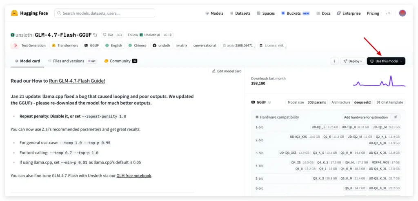Select the UD-Q5_K_XL 21.7 GB quantization
418x201 pixels.
[384, 178]
